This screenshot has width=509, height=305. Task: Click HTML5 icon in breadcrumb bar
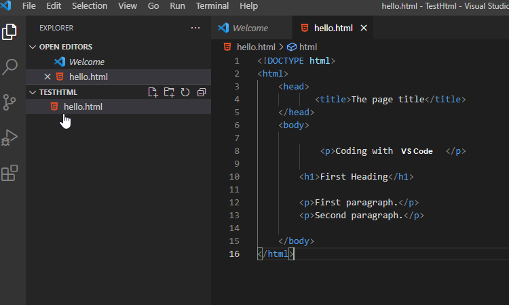227,47
